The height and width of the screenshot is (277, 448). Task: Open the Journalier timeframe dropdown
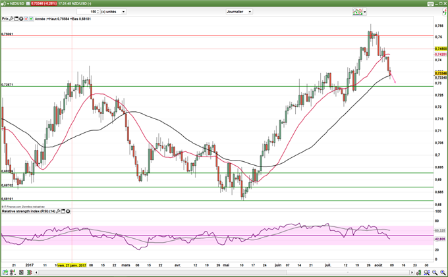point(239,12)
